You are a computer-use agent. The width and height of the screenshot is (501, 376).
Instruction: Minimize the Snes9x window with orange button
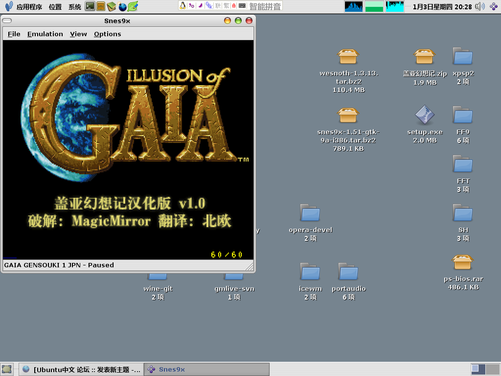[x=228, y=21]
